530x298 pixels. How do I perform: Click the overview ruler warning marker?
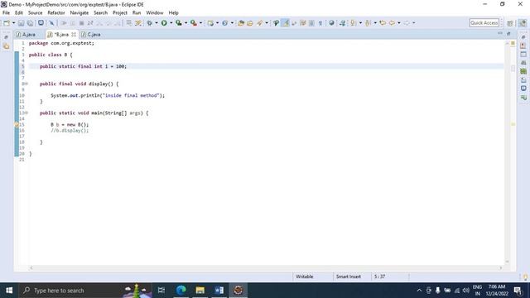513,124
